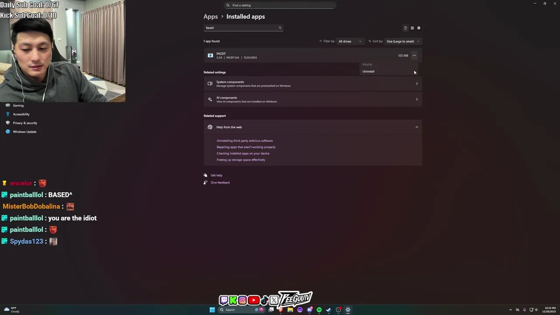This screenshot has width=560, height=315.
Task: Click the Settings gear in taskbar
Action: click(348, 310)
